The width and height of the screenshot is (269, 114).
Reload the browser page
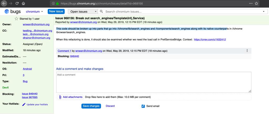17,4
